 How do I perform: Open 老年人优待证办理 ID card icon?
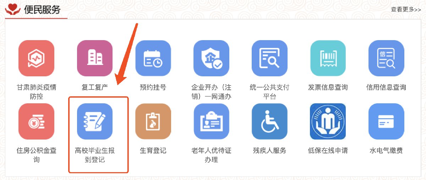(211, 121)
